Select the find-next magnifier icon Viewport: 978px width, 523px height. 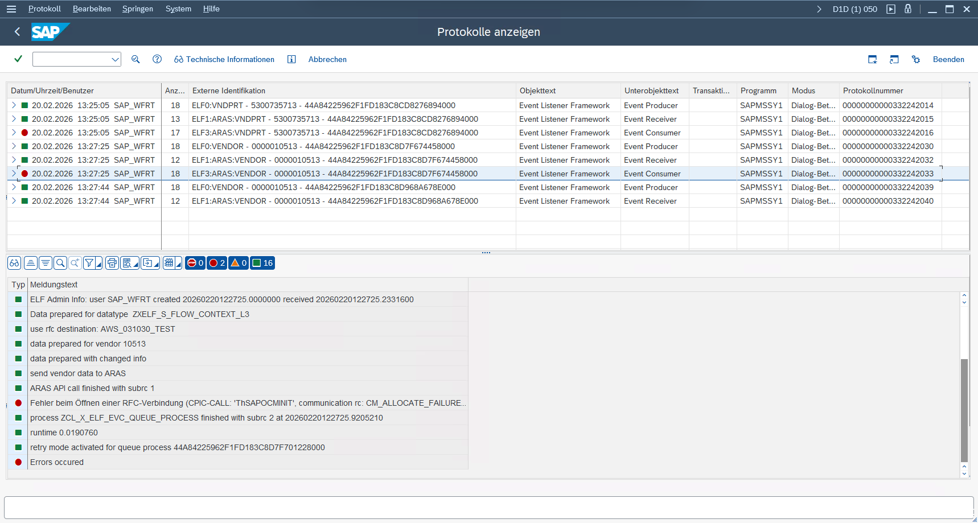pos(75,263)
